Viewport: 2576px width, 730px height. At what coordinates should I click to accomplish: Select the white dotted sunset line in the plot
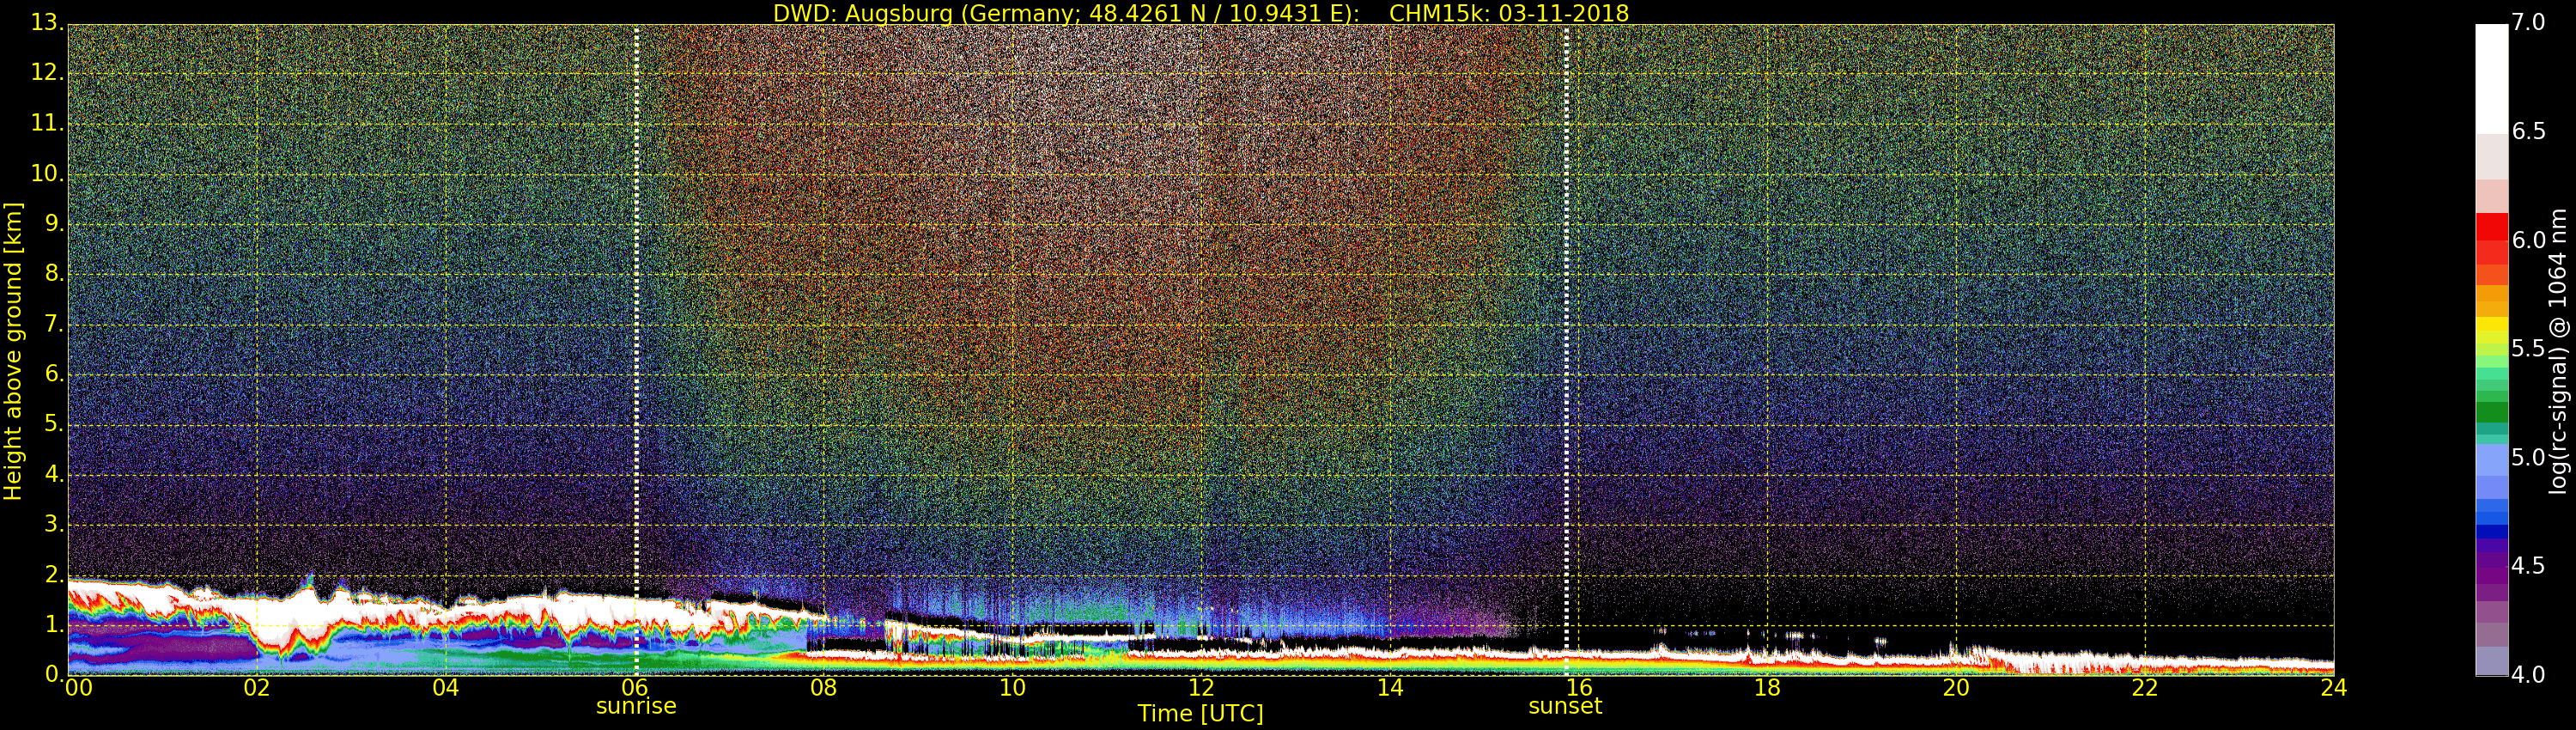click(1566, 350)
